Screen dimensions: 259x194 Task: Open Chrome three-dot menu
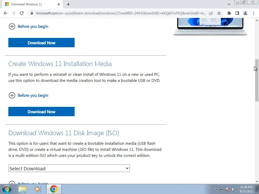click(x=253, y=13)
